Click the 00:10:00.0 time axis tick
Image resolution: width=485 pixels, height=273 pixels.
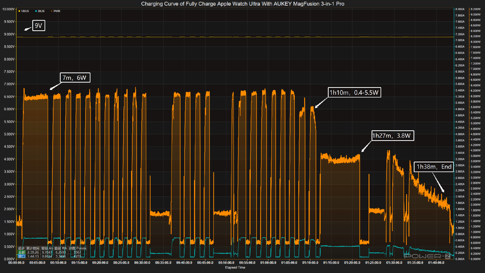58,263
